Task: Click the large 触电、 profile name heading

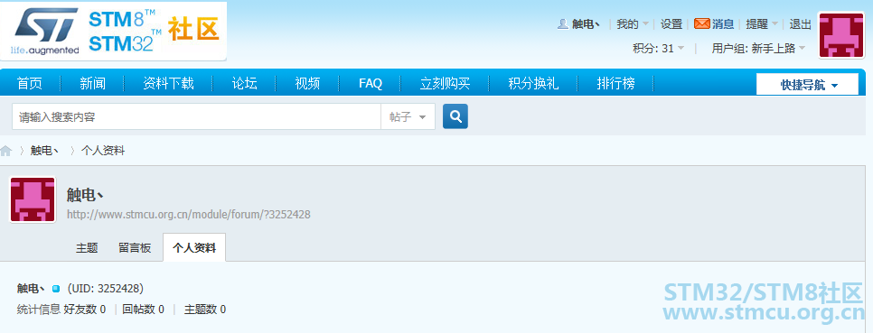Action: [x=85, y=195]
